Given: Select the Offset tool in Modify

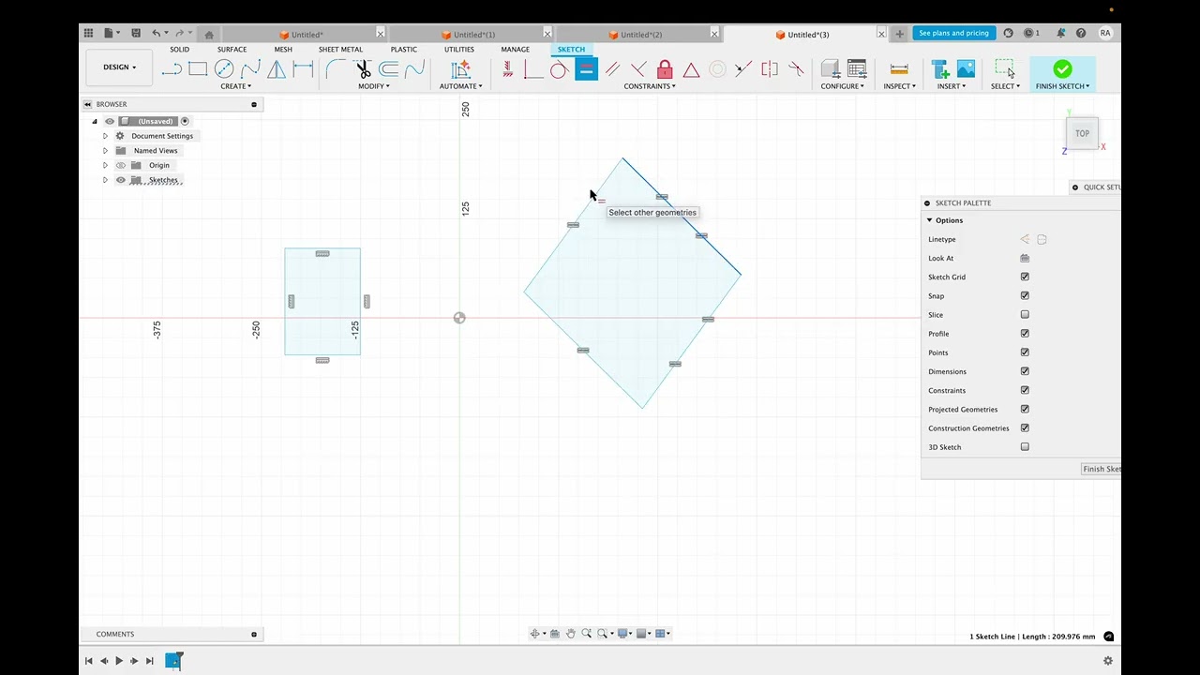Looking at the screenshot, I should tap(389, 69).
